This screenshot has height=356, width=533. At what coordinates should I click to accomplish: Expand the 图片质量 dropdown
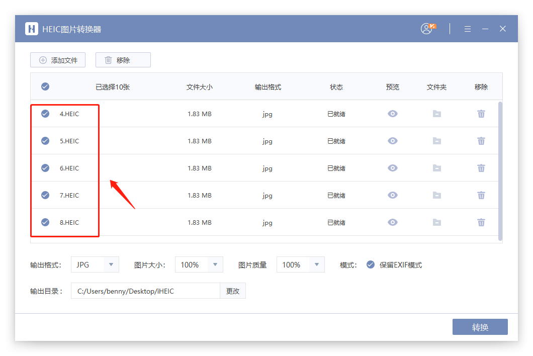point(316,264)
